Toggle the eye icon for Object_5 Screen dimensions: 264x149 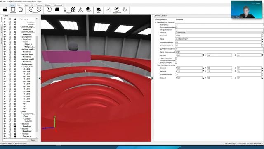click(x=5, y=44)
